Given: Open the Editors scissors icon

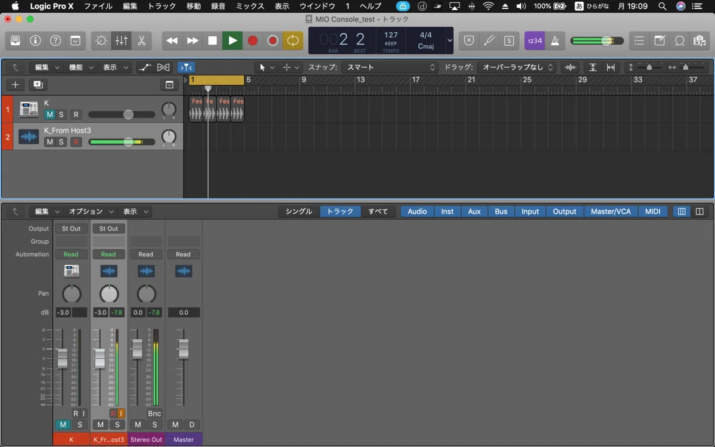Looking at the screenshot, I should tap(141, 41).
